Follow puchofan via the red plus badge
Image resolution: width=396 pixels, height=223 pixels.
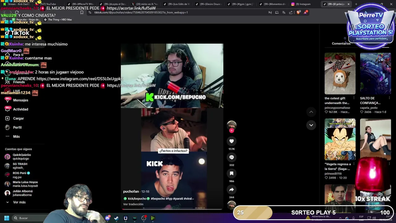point(231,131)
